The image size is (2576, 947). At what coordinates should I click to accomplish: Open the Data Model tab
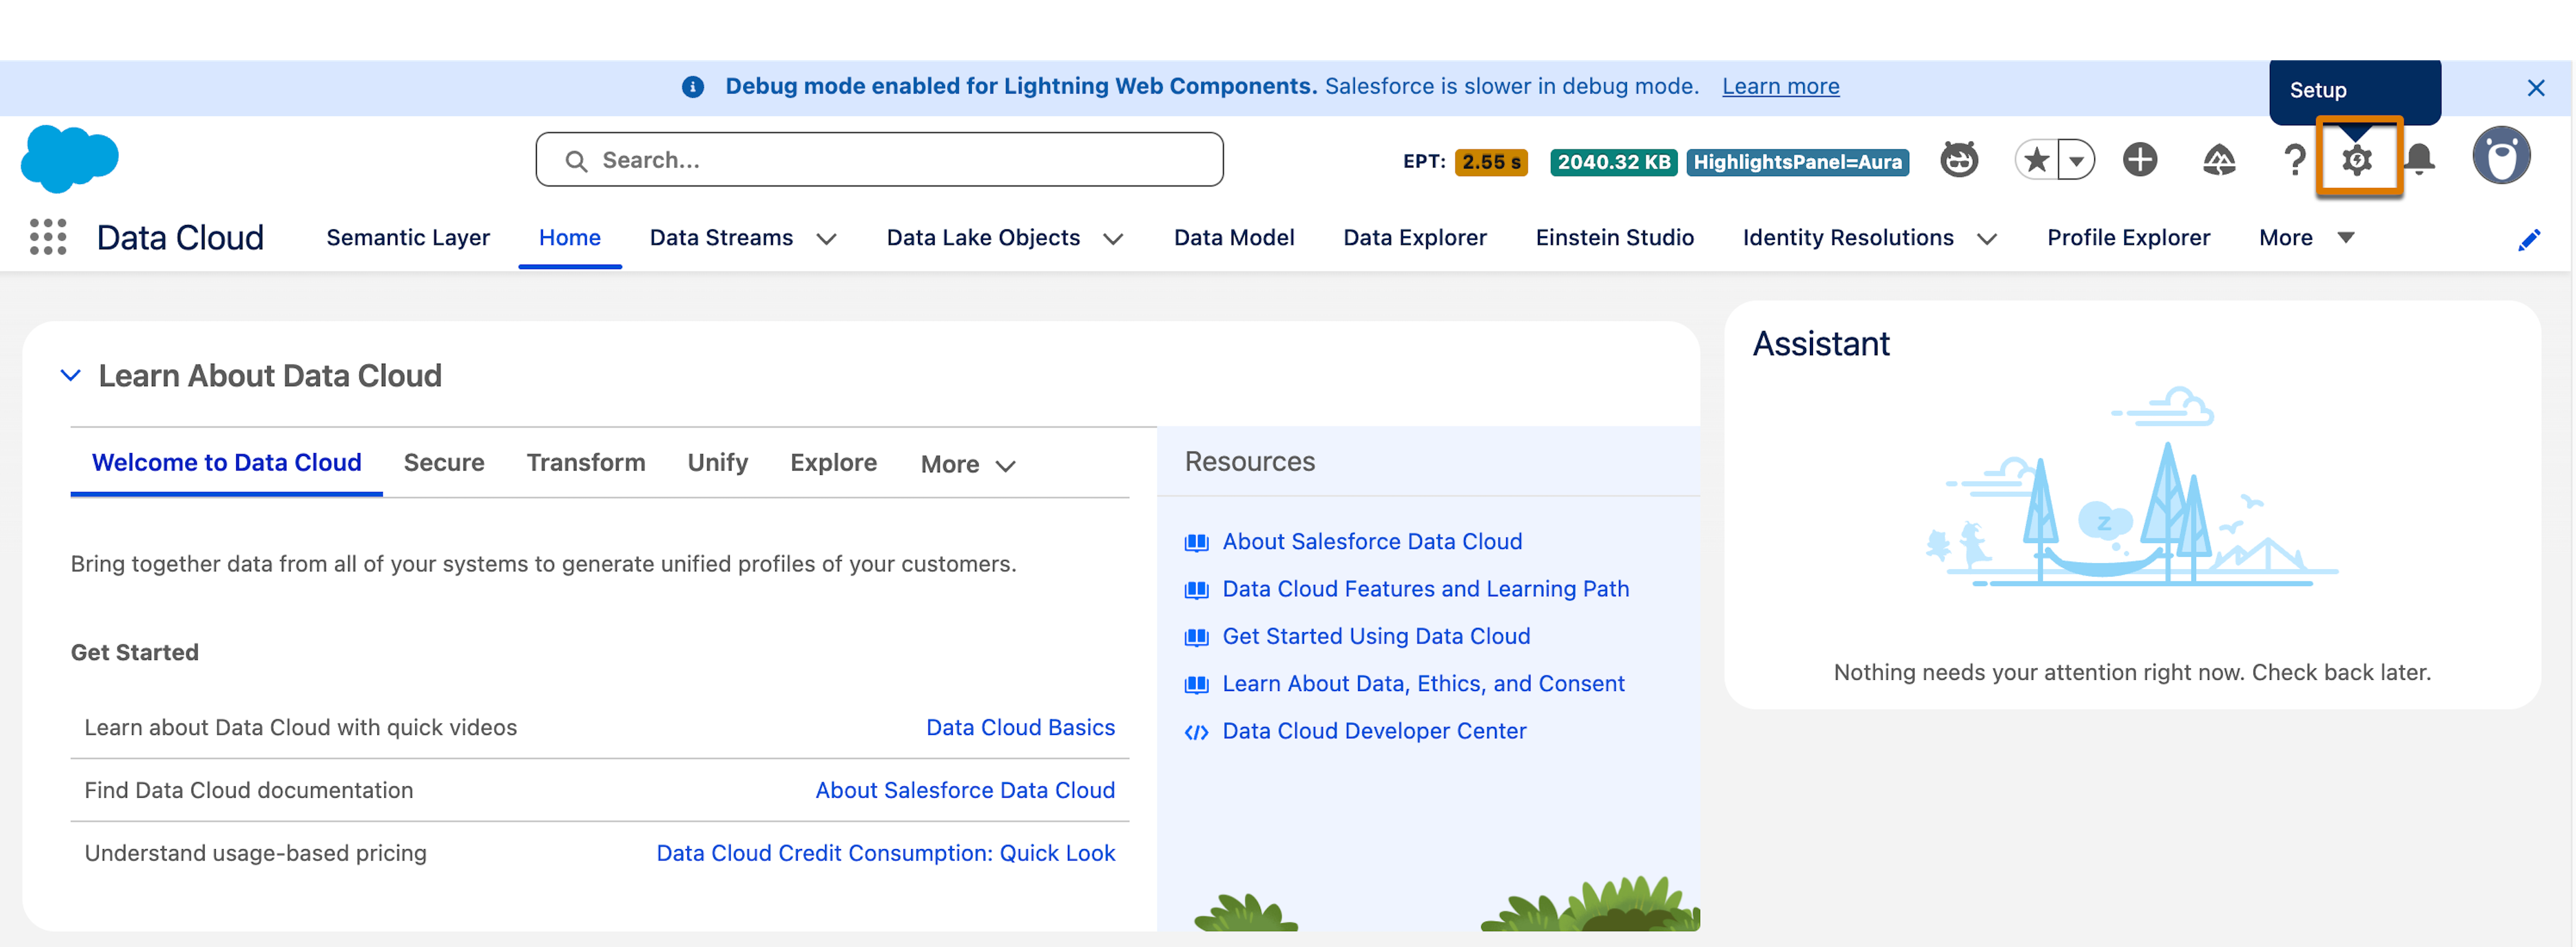(x=1234, y=238)
